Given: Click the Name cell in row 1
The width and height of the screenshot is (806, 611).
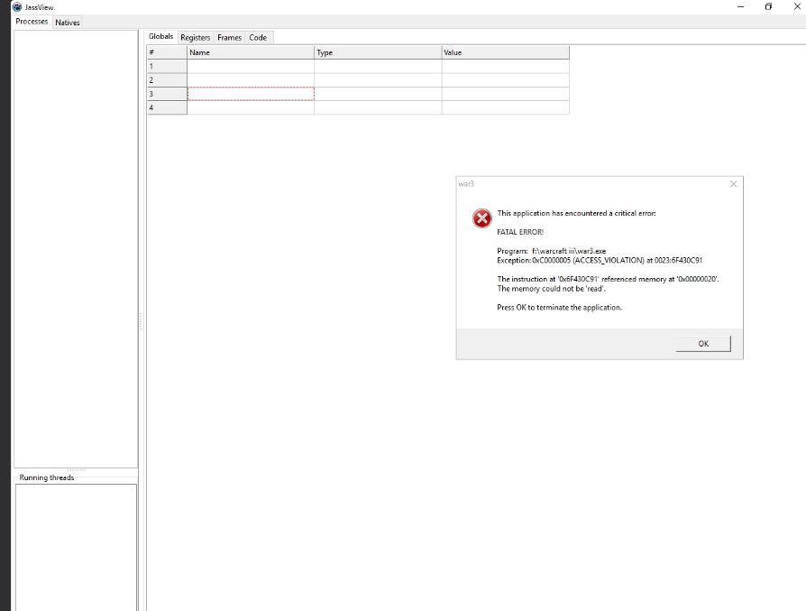Looking at the screenshot, I should [251, 67].
